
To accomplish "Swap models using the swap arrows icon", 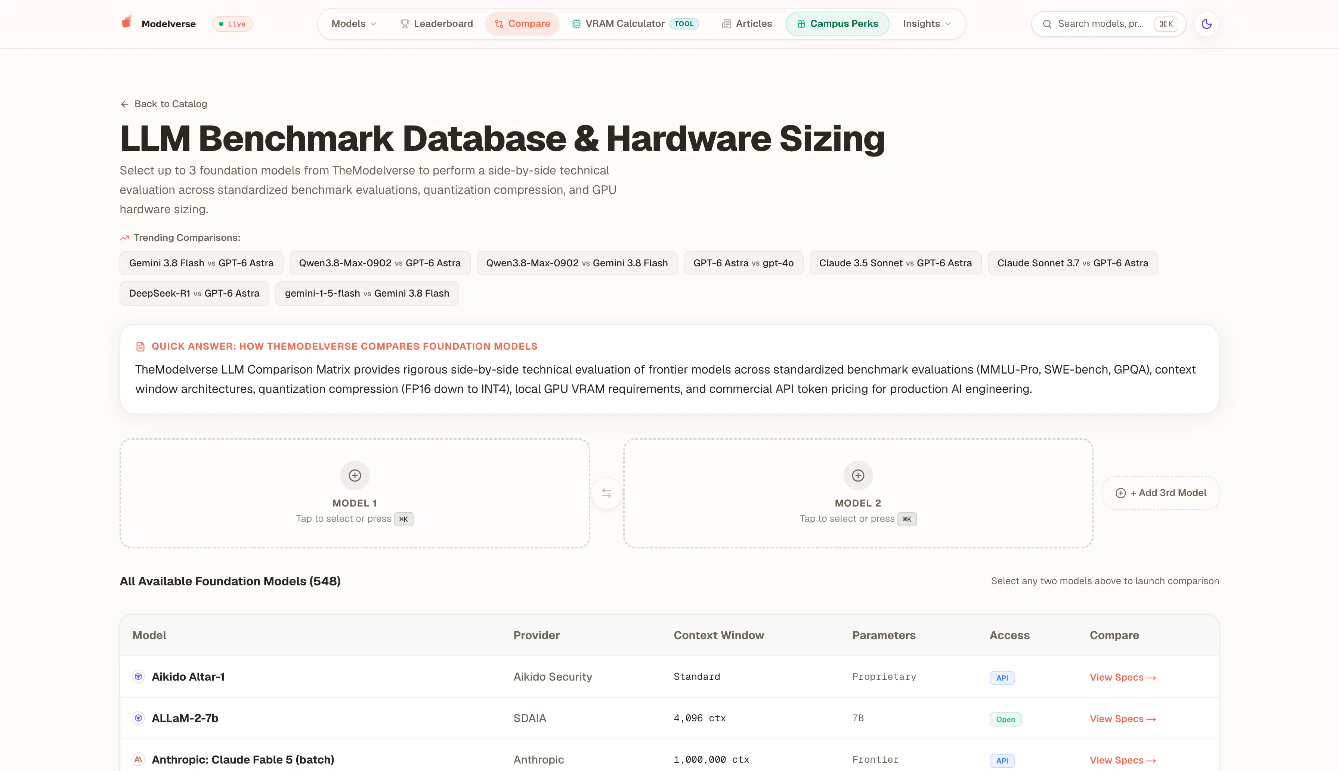I will [x=606, y=493].
